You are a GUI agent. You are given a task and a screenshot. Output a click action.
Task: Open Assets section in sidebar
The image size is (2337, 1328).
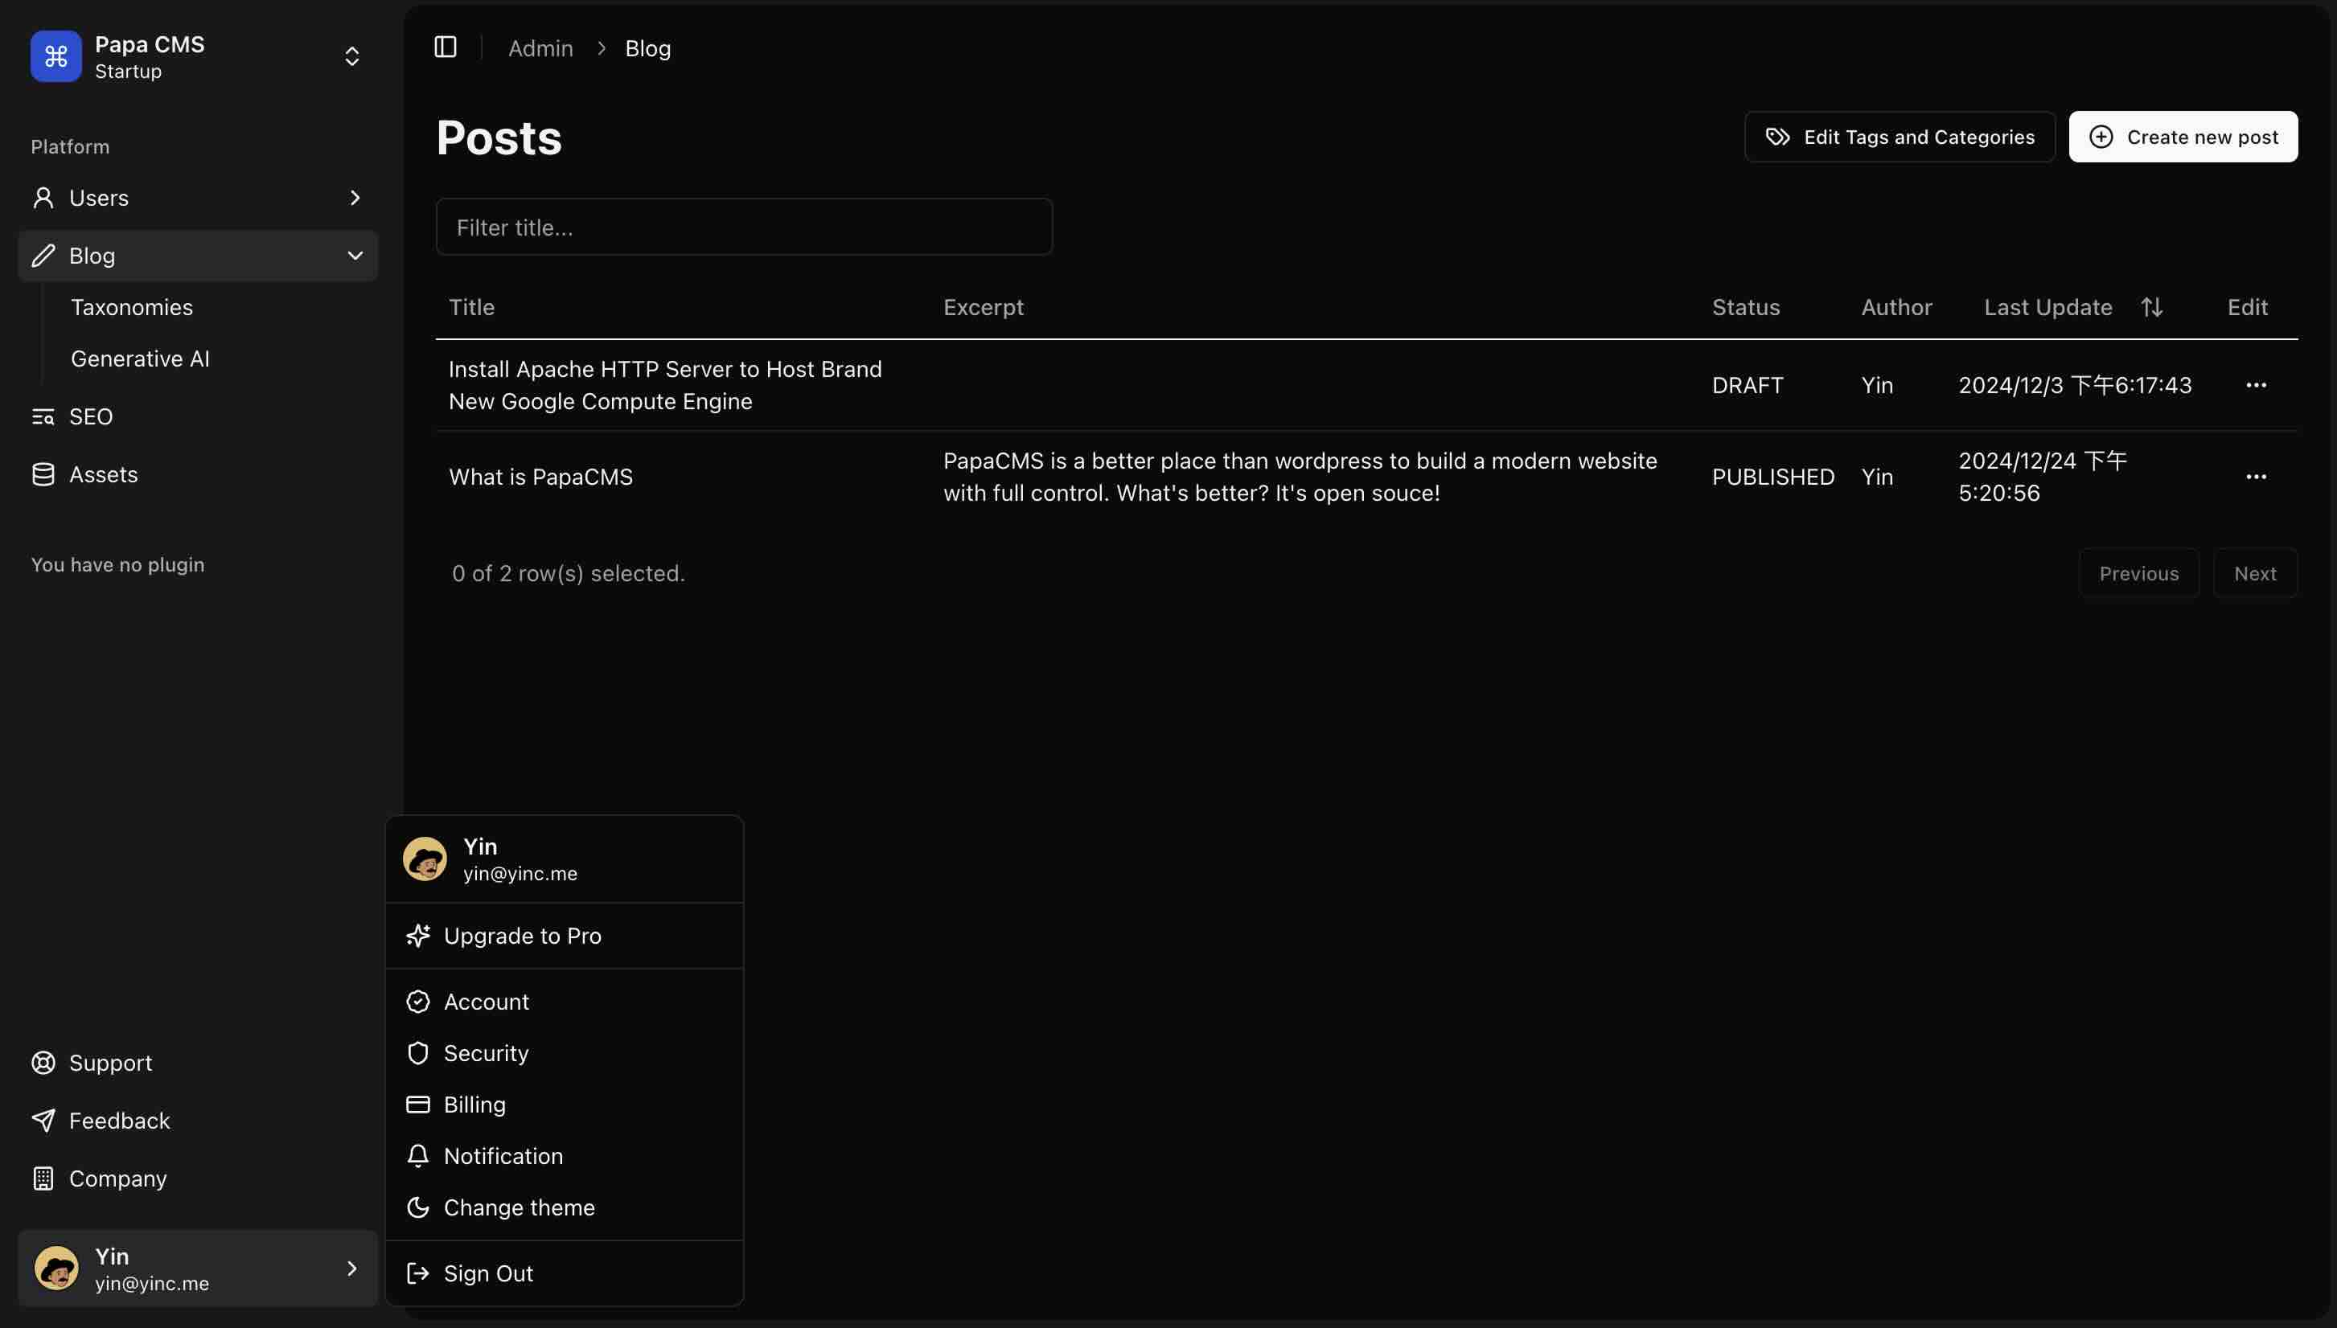point(103,474)
